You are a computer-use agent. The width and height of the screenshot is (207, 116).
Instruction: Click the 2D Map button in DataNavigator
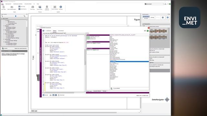pos(152,17)
